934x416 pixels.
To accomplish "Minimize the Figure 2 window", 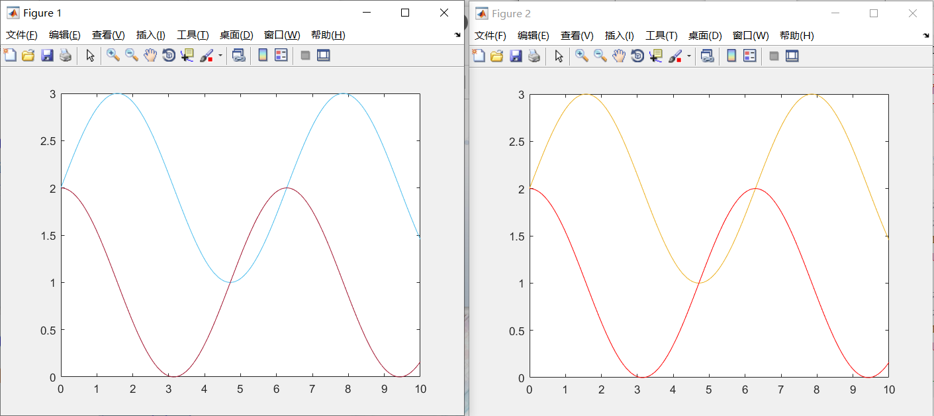I will 835,13.
